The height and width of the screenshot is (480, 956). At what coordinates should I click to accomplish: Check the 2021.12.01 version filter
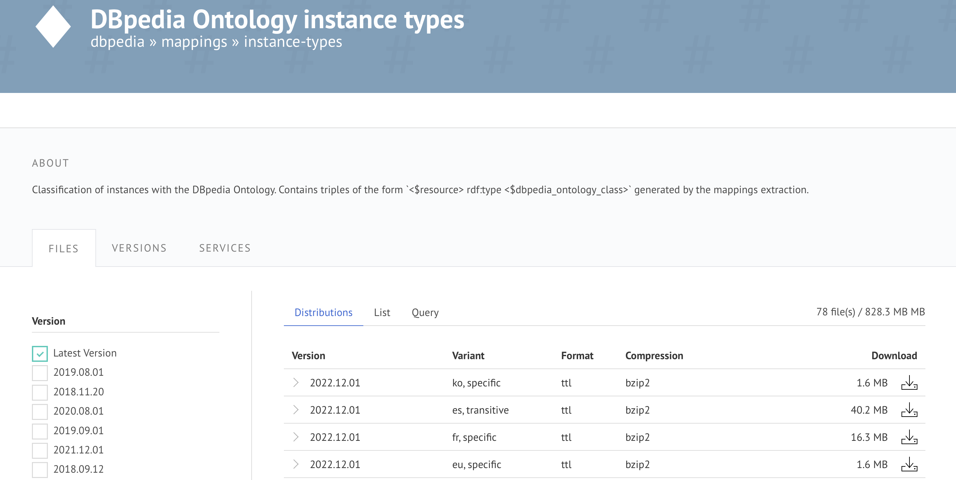pyautogui.click(x=40, y=450)
